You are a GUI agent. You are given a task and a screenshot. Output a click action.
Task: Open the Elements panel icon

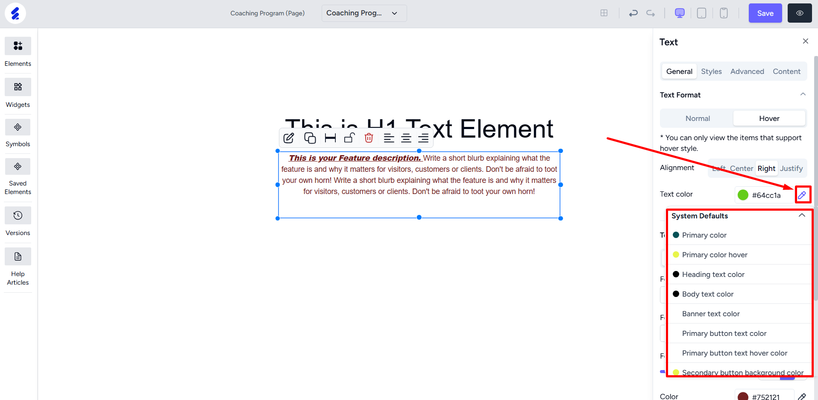click(18, 46)
